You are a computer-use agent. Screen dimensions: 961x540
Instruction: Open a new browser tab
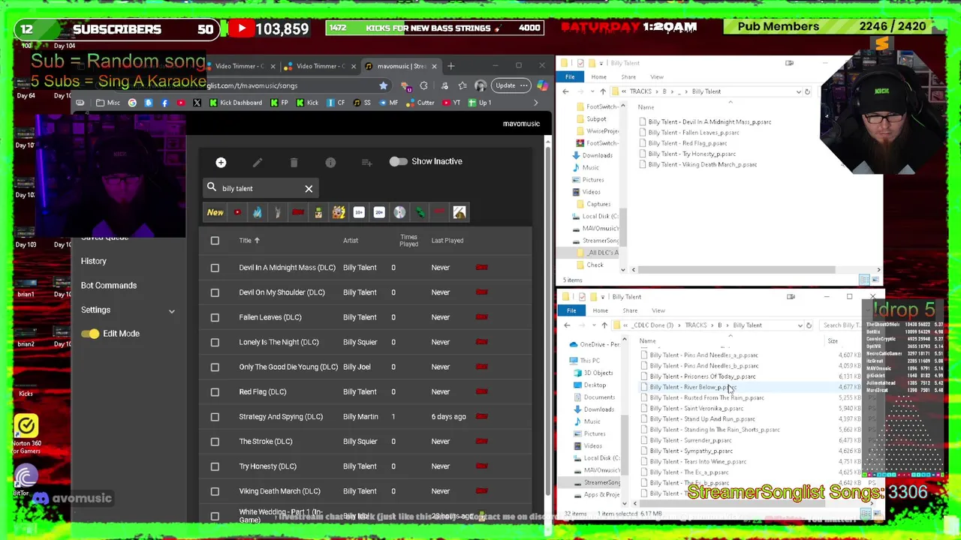point(451,66)
